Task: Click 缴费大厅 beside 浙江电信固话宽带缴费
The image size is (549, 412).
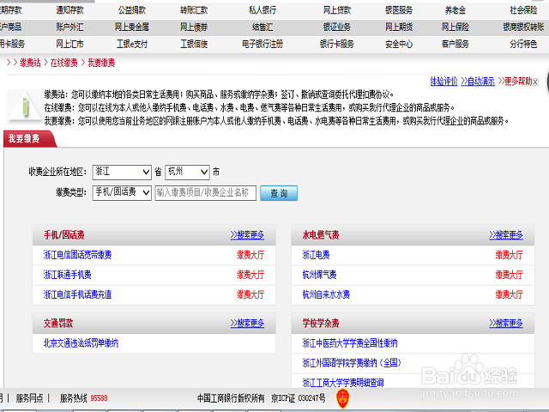Action: click(250, 255)
